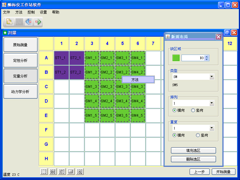Click row header D

pos(46,101)
